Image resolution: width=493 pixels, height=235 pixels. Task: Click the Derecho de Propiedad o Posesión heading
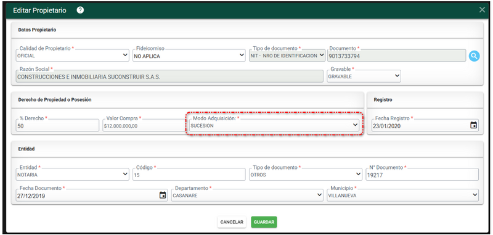click(55, 100)
